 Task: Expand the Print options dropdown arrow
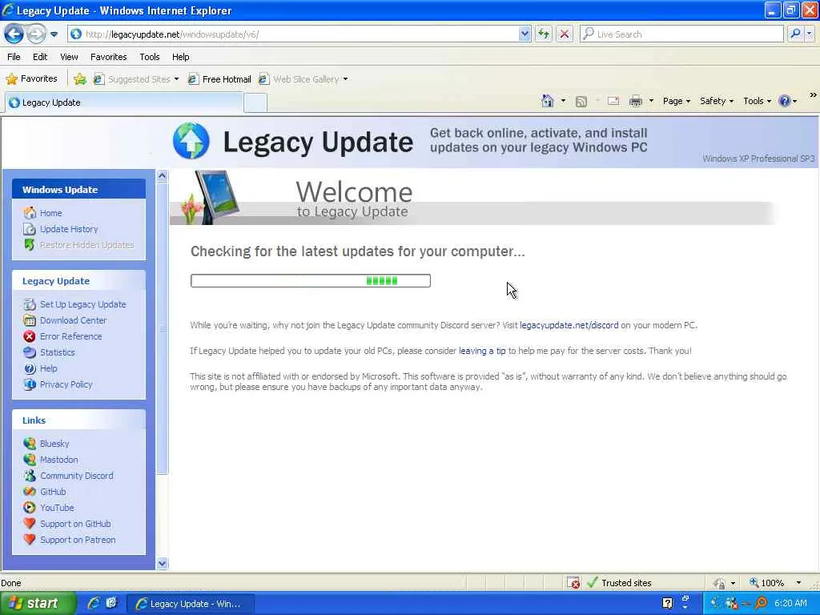click(x=651, y=101)
